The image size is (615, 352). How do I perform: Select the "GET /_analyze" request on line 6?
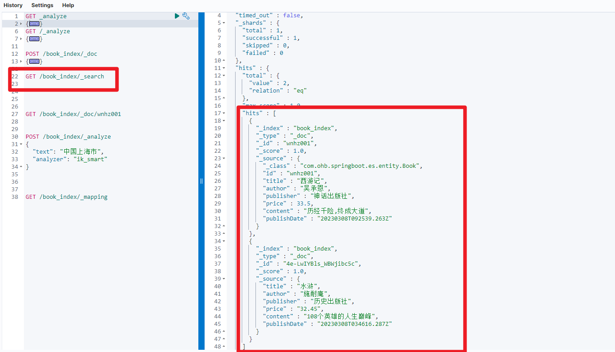48,31
